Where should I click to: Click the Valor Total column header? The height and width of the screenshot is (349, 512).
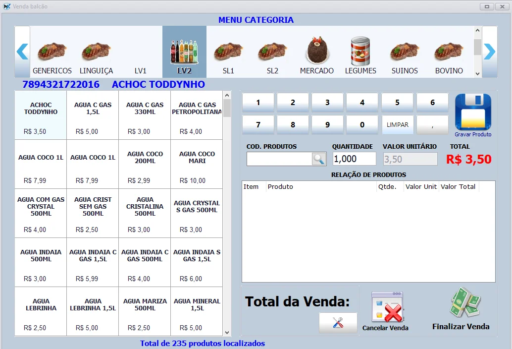[x=458, y=186]
